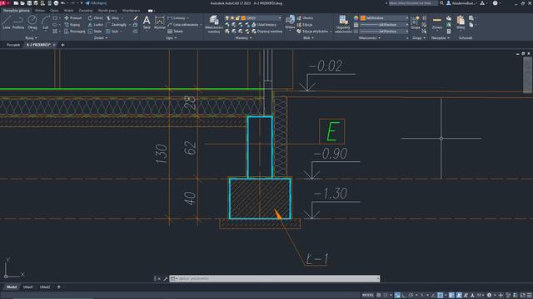Toggle ortho mode in status bar
Image resolution: width=533 pixels, height=299 pixels.
click(x=404, y=296)
